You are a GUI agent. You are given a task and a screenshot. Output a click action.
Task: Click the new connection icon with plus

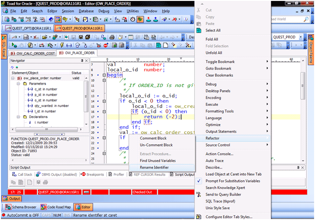click(x=164, y=19)
